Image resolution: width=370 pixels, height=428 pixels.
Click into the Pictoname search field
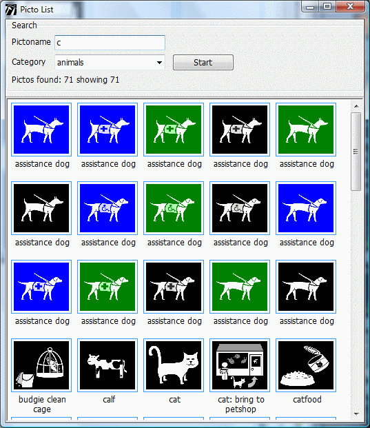pos(110,43)
